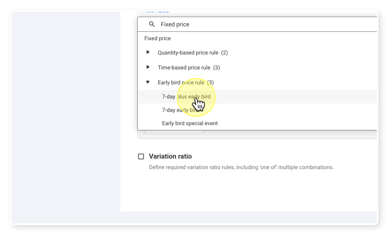Click the magnifier search icon
The image size is (389, 235).
(152, 24)
